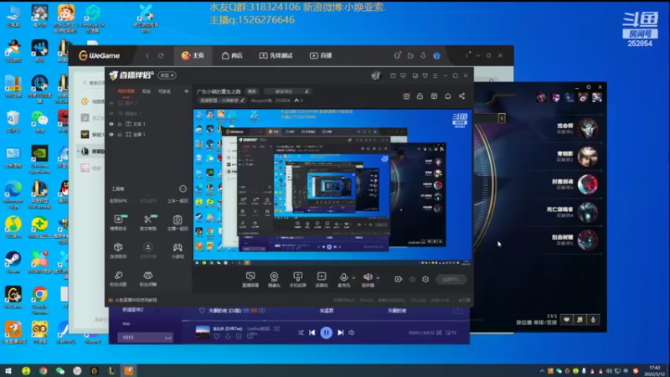Lock the 全屏 1 layer
Viewport: 670px width, 377px height.
(120, 134)
